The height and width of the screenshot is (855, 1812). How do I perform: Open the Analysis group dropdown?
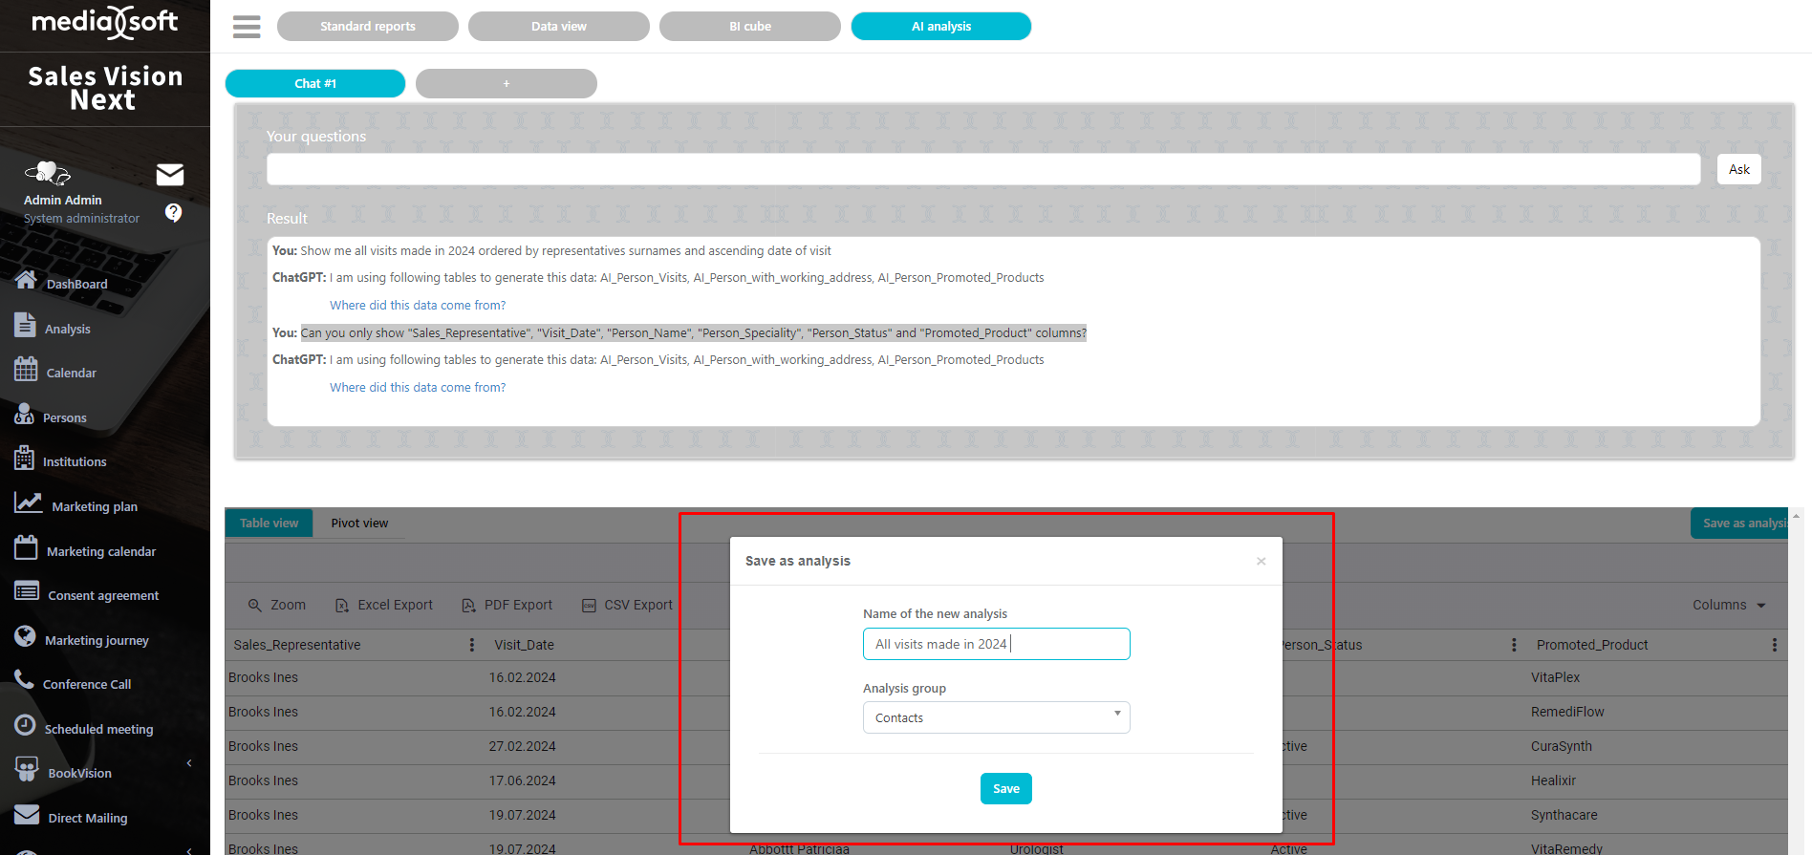(996, 717)
